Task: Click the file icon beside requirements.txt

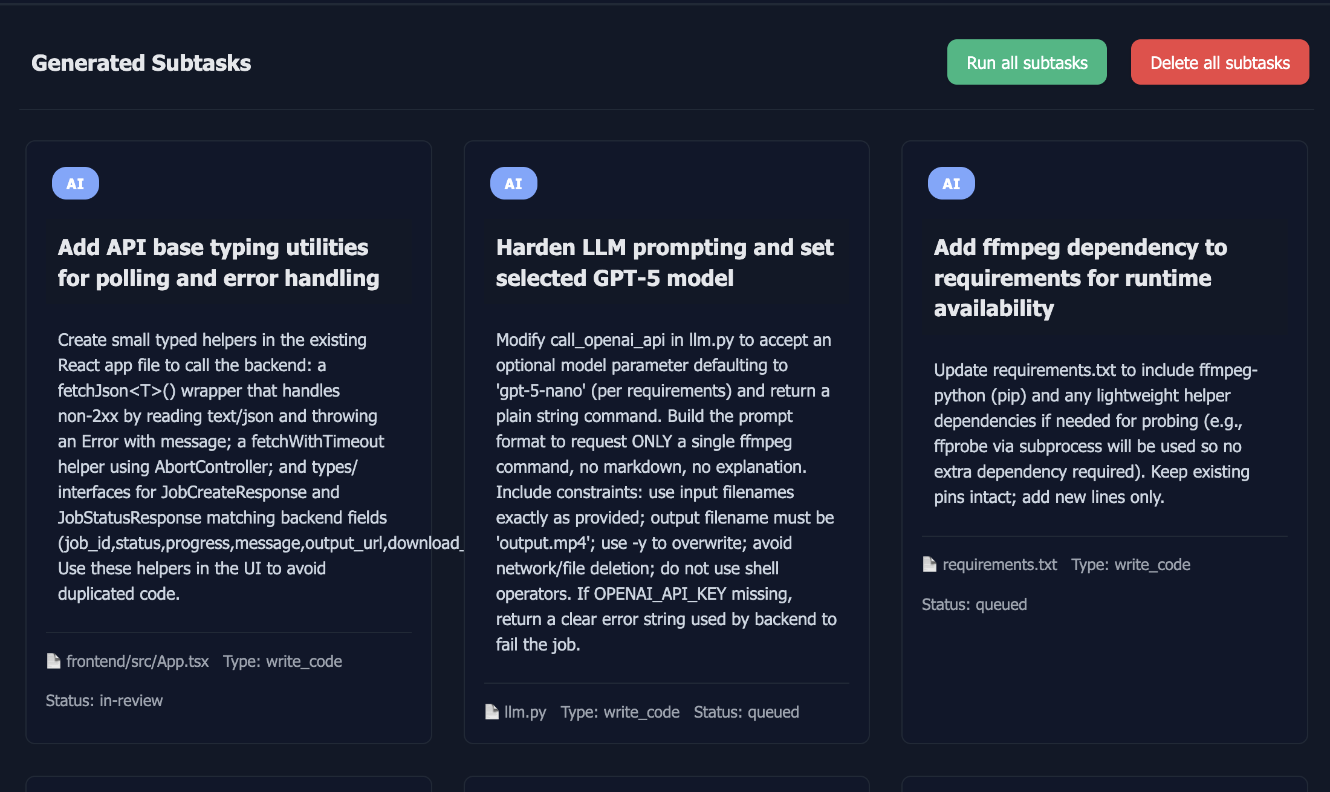Action: pyautogui.click(x=929, y=564)
